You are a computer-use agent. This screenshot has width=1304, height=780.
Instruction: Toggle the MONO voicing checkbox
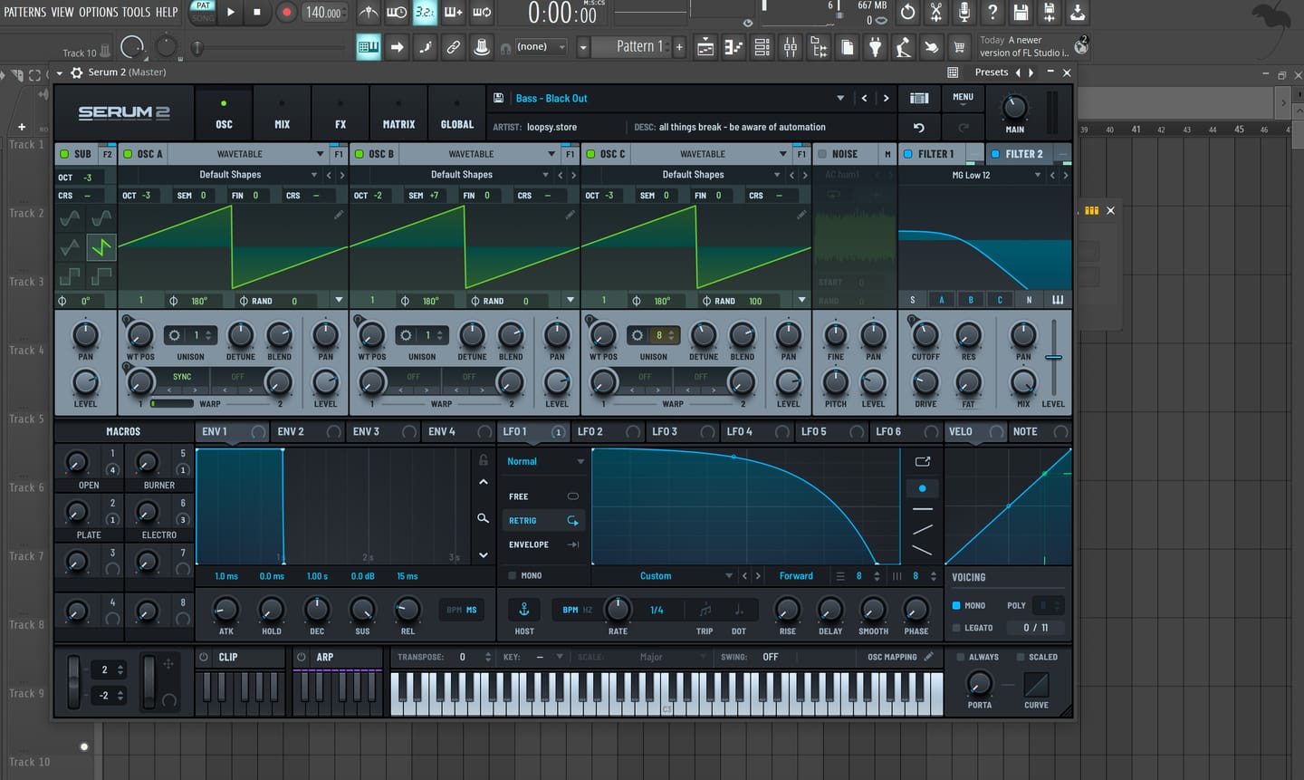(x=956, y=605)
